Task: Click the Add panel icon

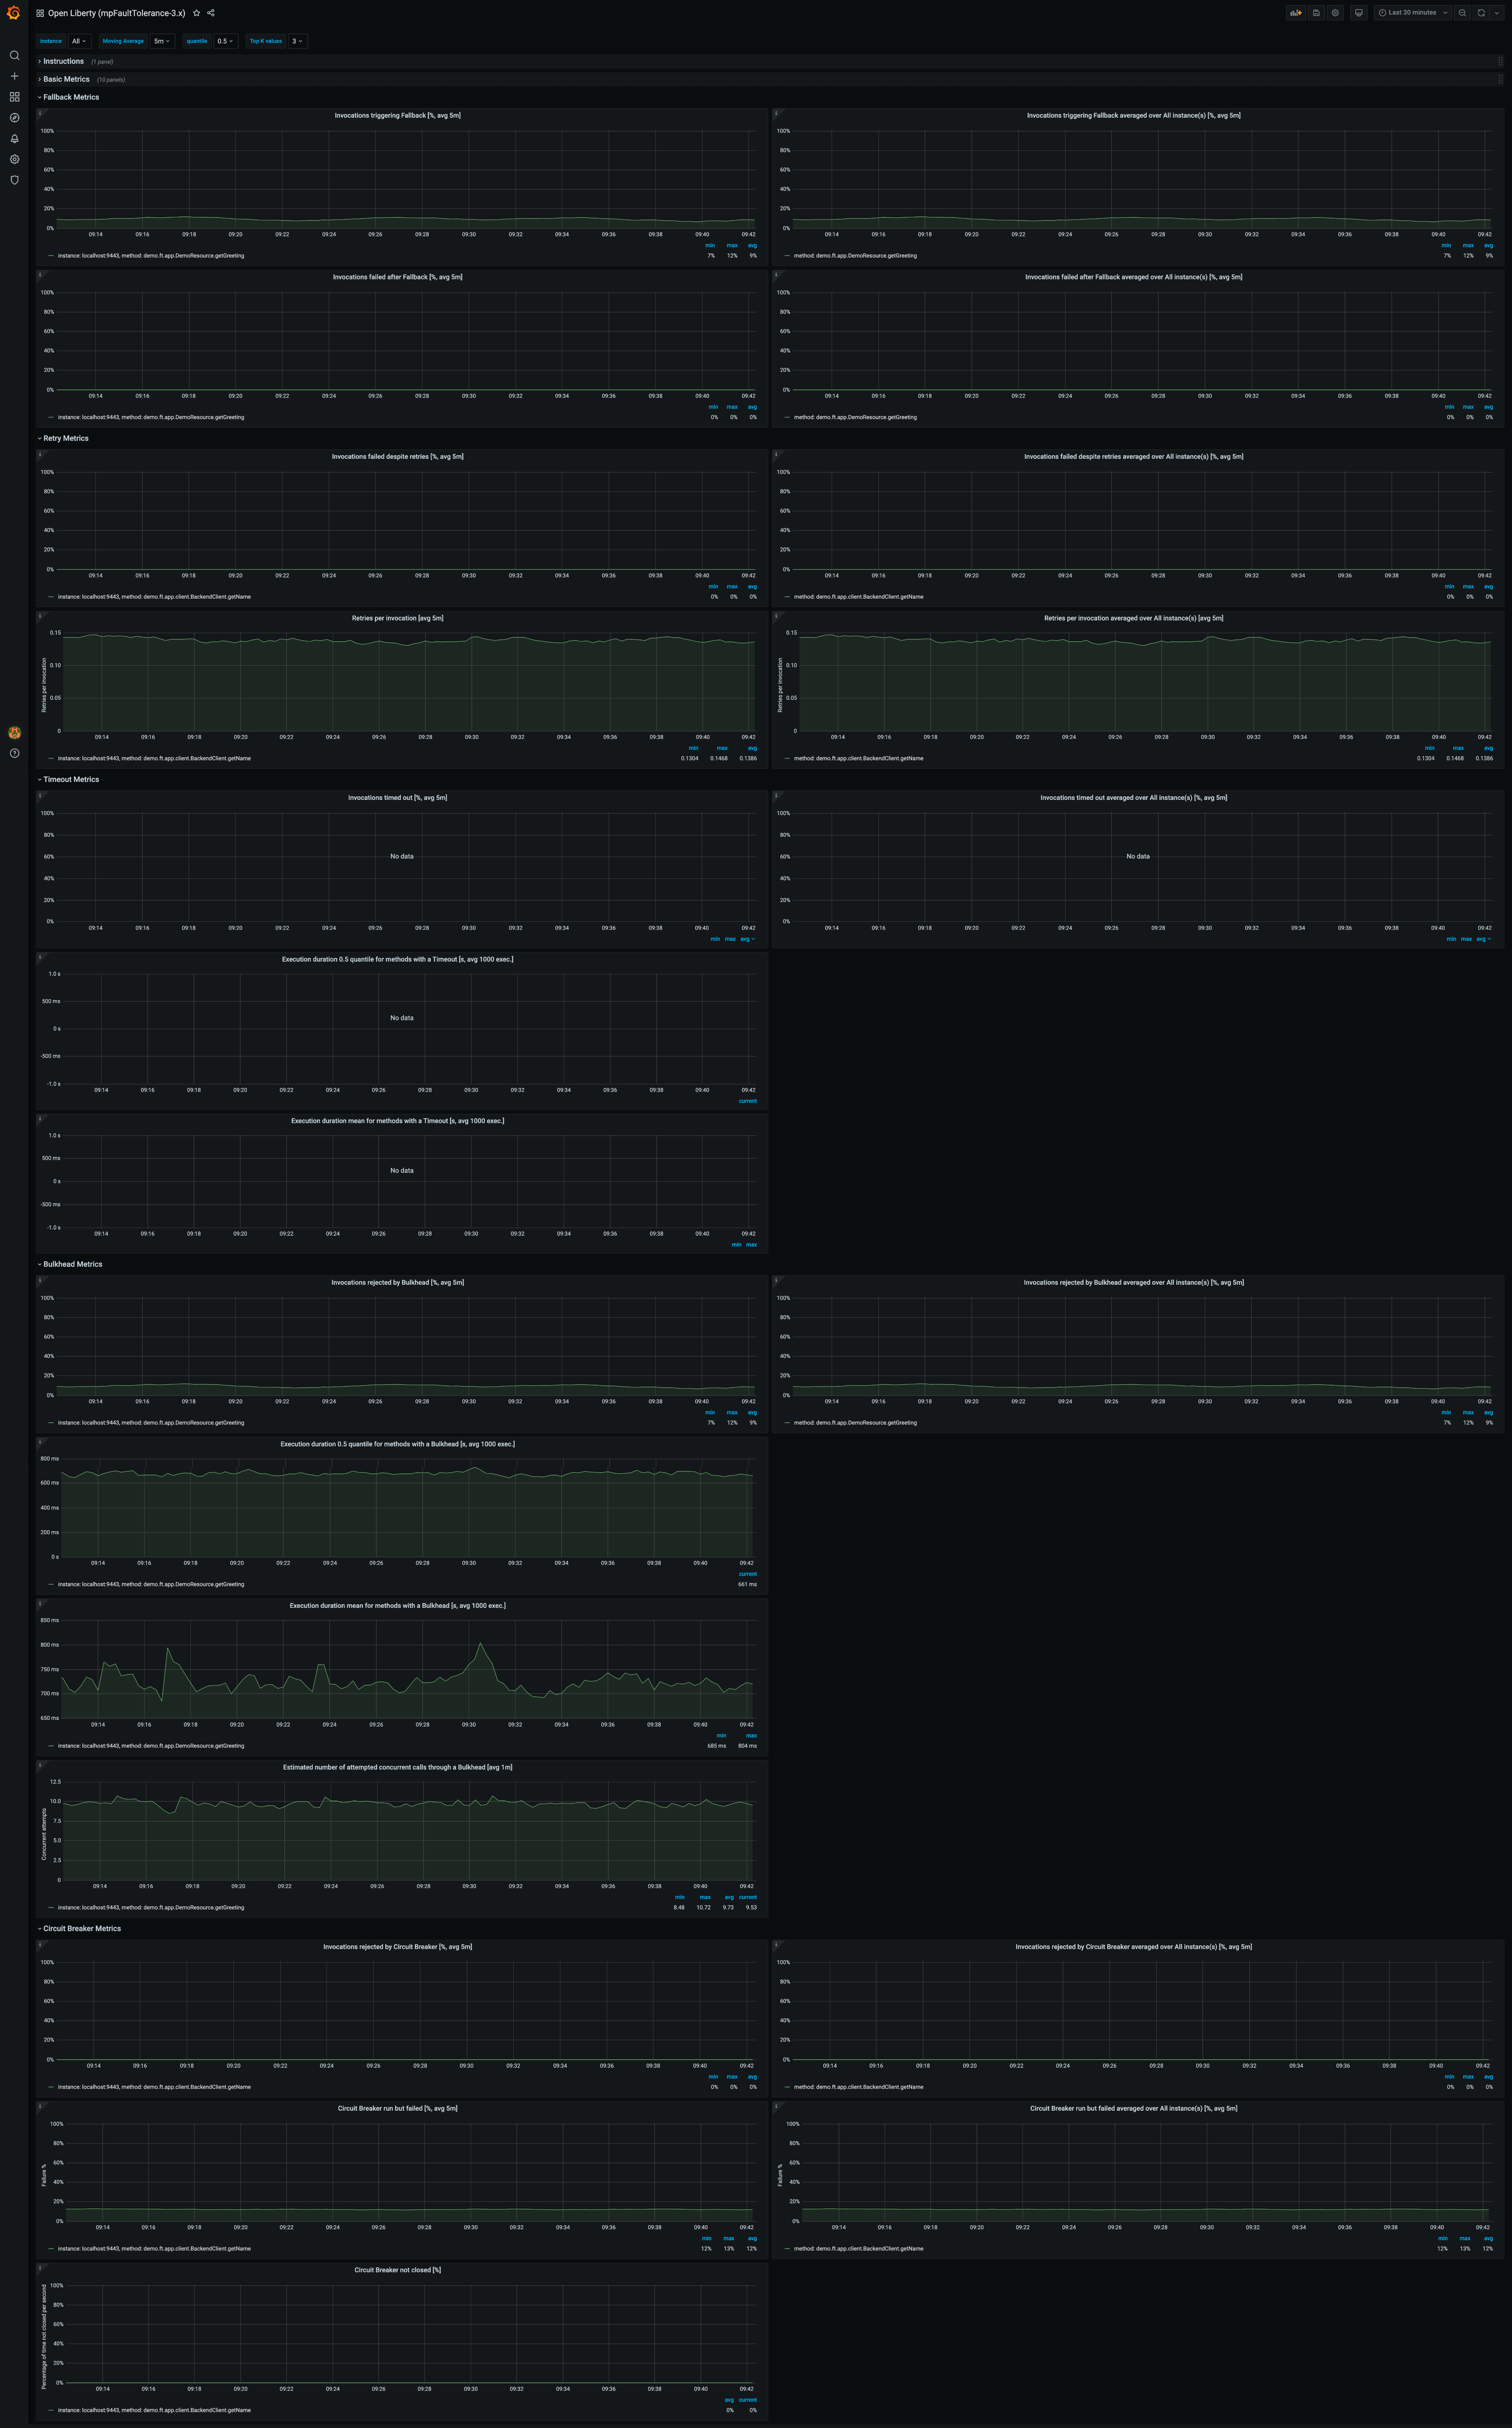Action: click(1296, 13)
